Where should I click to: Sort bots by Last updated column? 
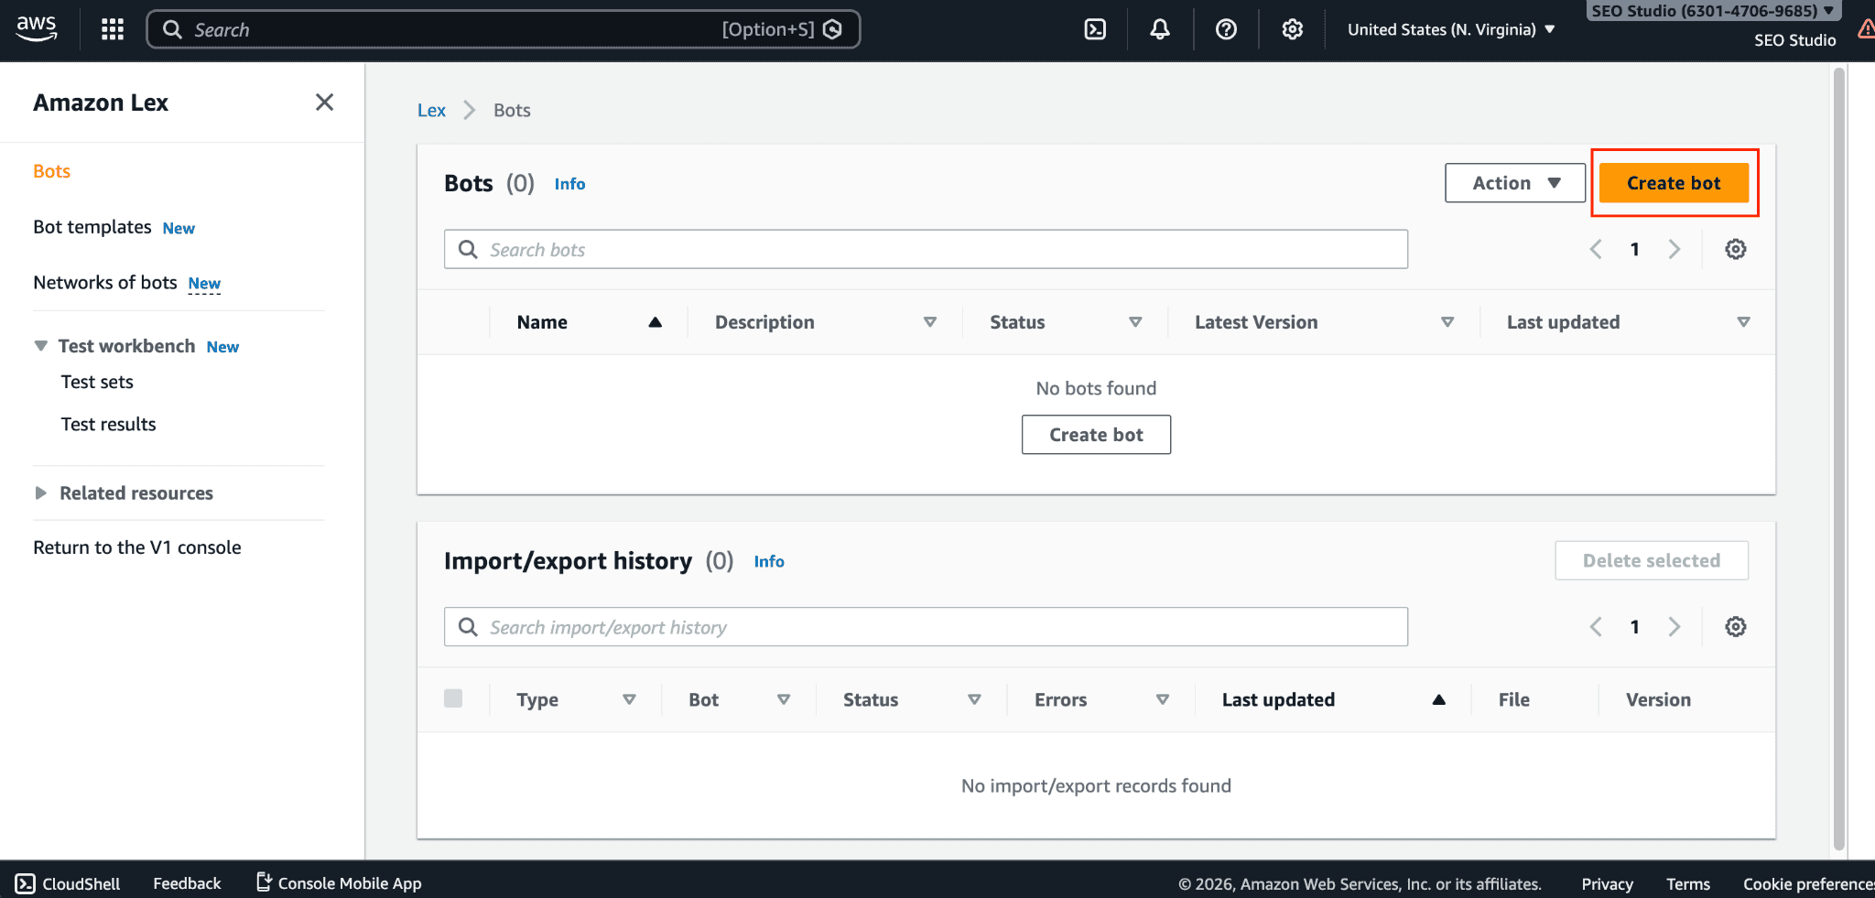1743,322
